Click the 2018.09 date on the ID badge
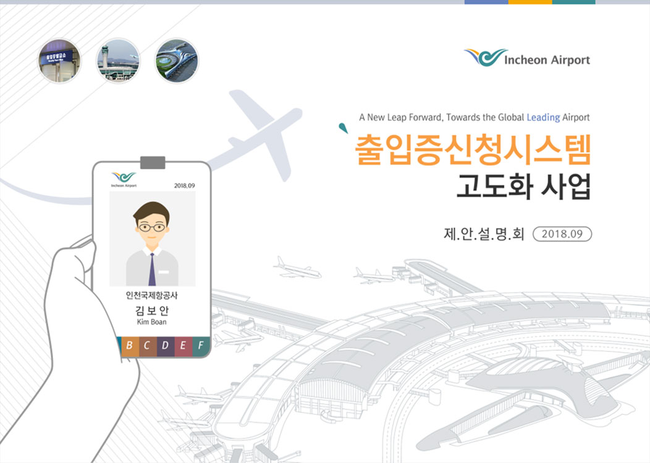Screen dimensions: 650x463 185,186
